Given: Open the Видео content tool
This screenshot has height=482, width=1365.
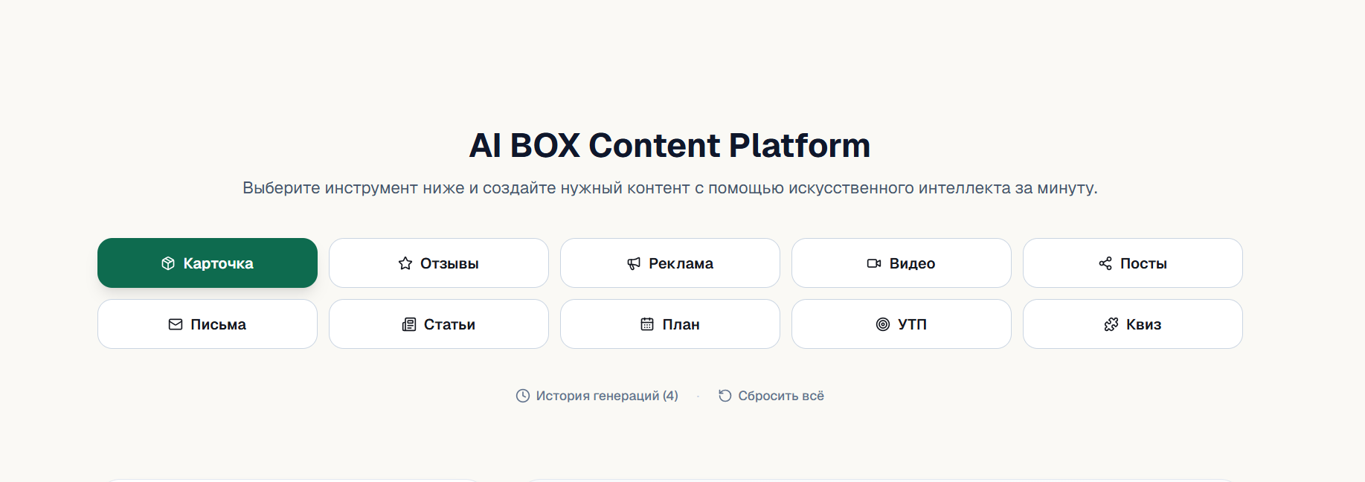Looking at the screenshot, I should [902, 263].
